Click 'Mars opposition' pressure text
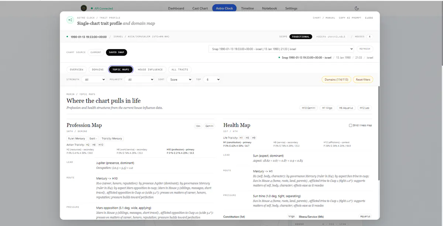The image size is (443, 226). click(124, 208)
